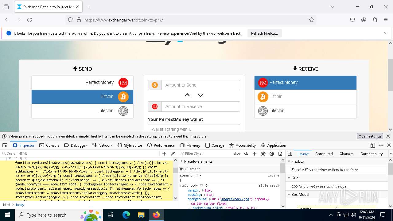
Task: Collapse the Flexbox section
Action: [289, 161]
